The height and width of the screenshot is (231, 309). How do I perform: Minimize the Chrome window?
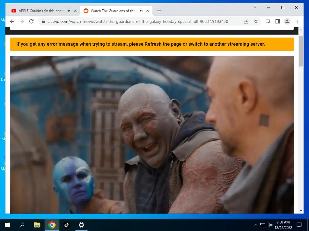point(269,8)
